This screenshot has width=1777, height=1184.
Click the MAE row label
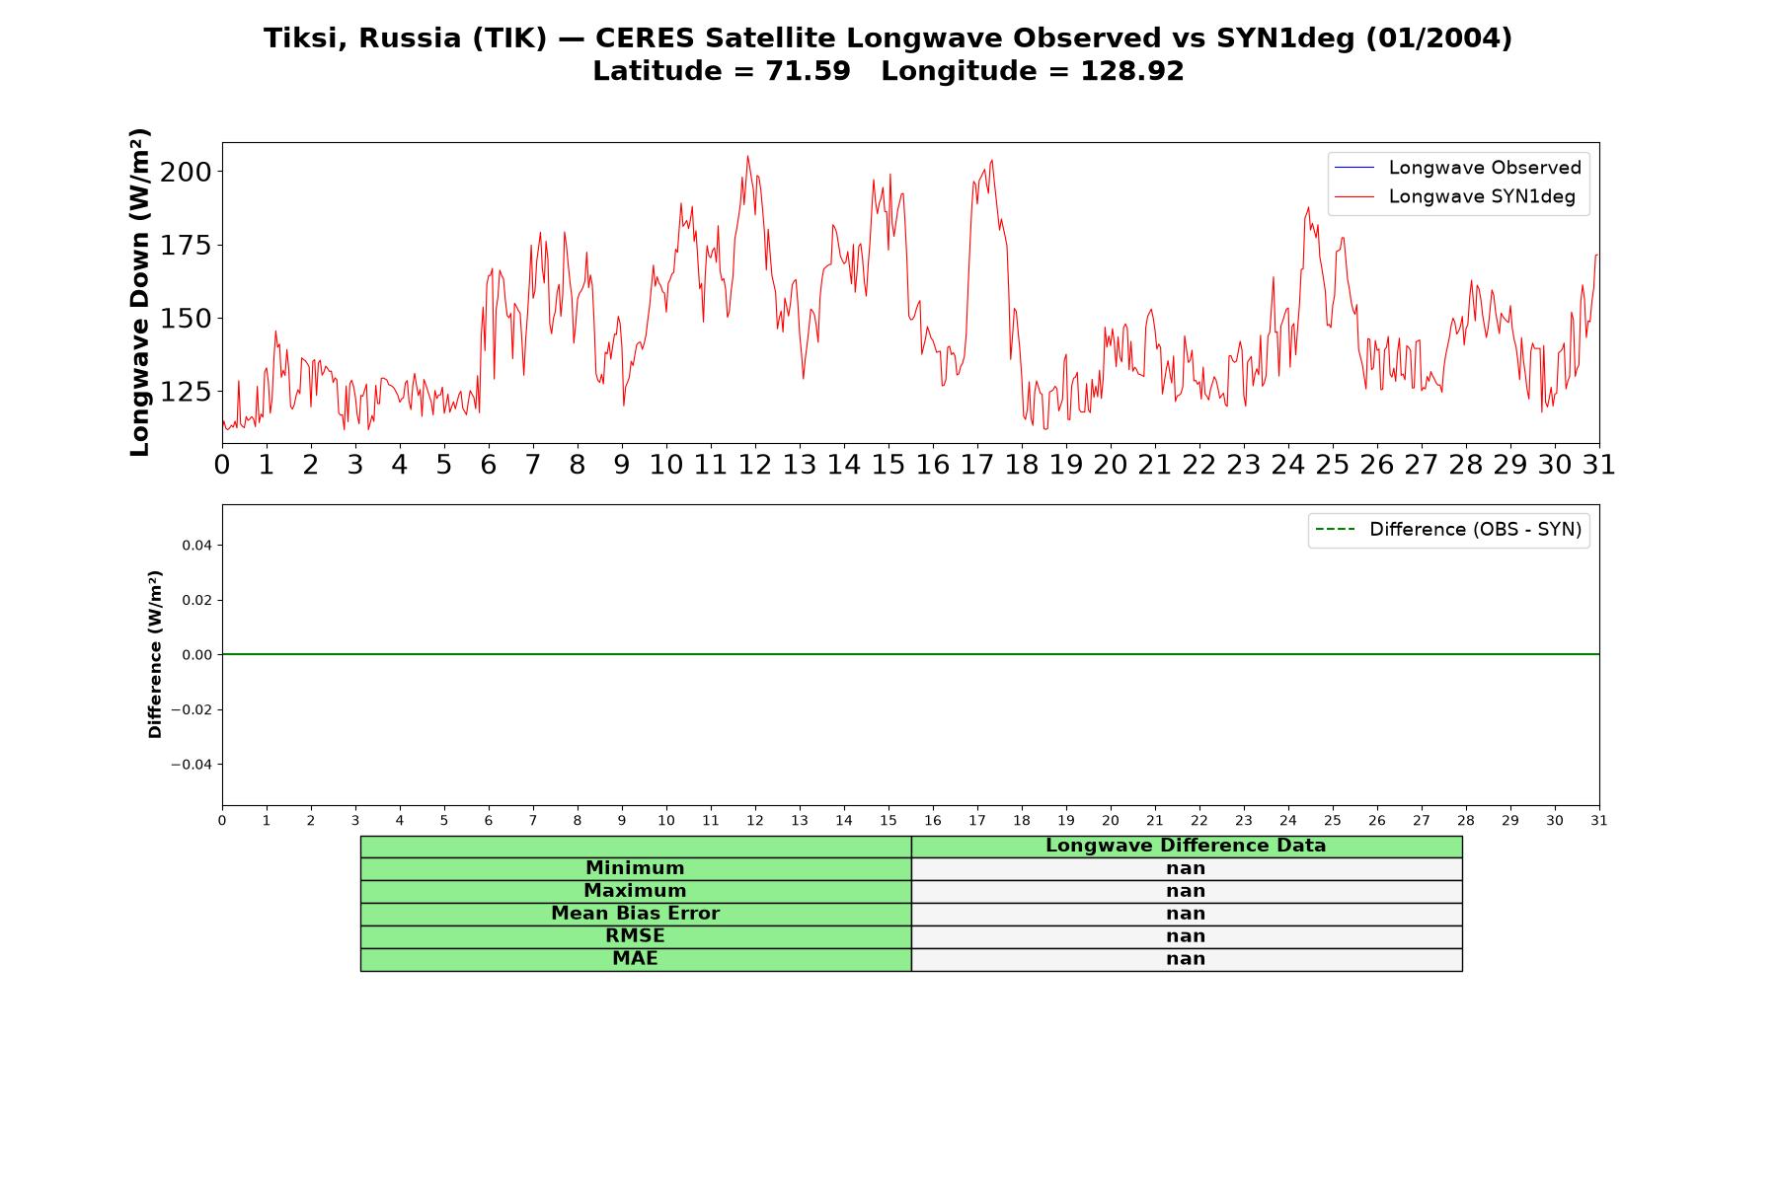tap(635, 960)
